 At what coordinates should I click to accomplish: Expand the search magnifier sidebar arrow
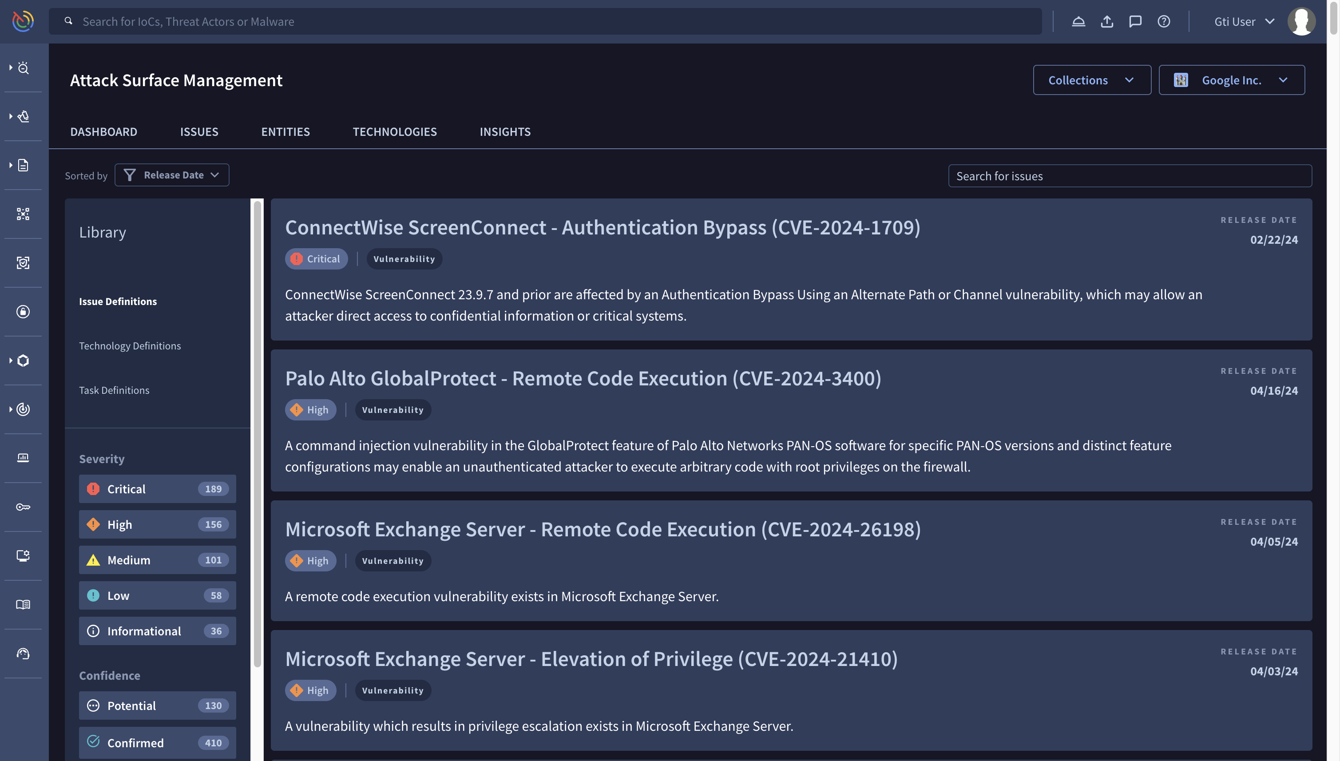click(x=11, y=68)
